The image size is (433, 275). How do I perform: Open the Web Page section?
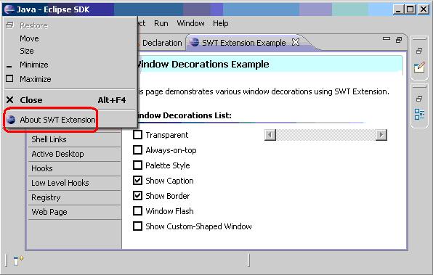[x=75, y=212]
